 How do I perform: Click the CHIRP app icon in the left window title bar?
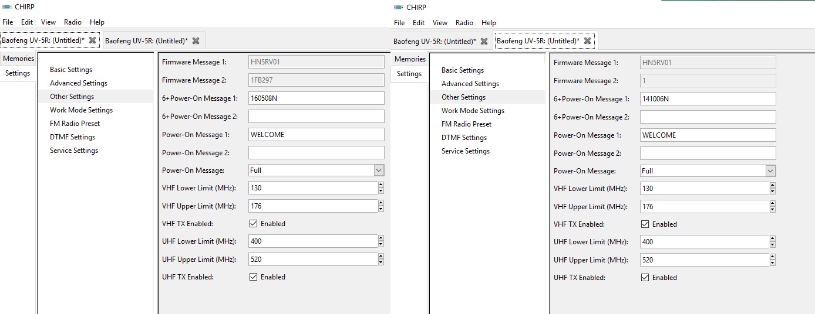coord(7,6)
